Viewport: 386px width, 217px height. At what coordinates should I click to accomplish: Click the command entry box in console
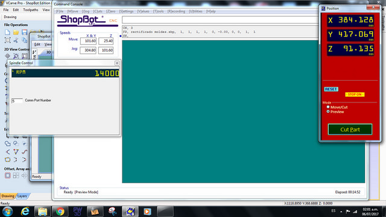[x=220, y=20]
